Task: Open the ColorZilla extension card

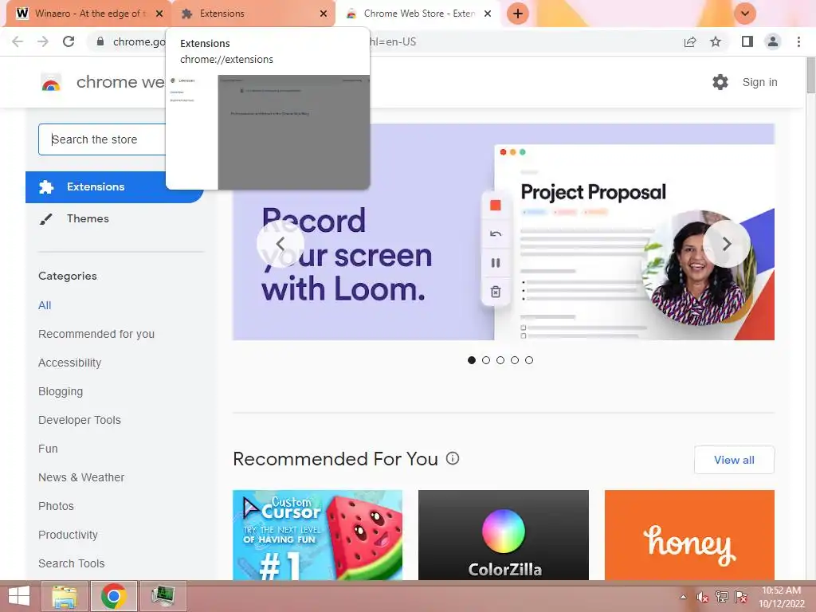Action: pos(504,535)
